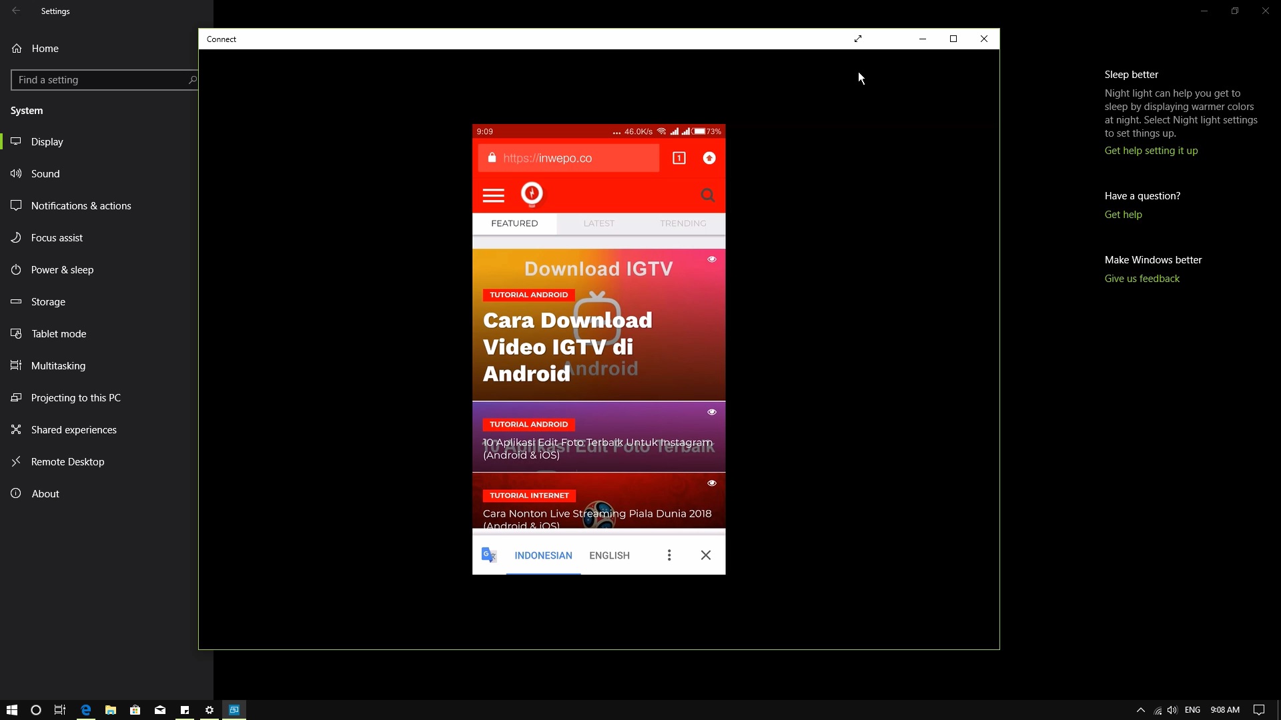
Task: Click the hamburger menu in phone browser
Action: click(x=493, y=195)
